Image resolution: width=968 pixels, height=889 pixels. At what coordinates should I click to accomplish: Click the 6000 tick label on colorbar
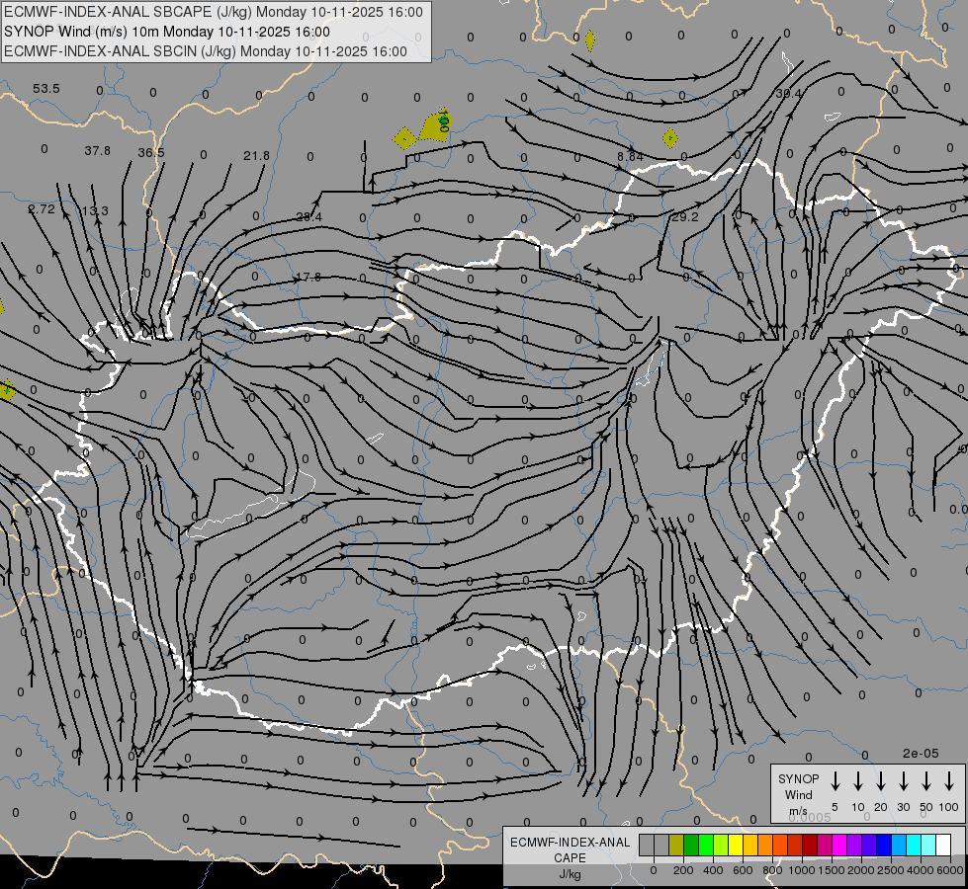[950, 870]
